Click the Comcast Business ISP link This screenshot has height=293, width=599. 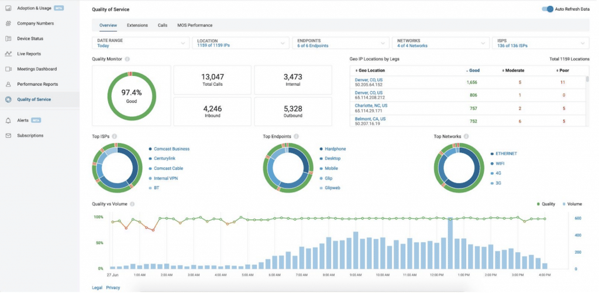point(171,149)
